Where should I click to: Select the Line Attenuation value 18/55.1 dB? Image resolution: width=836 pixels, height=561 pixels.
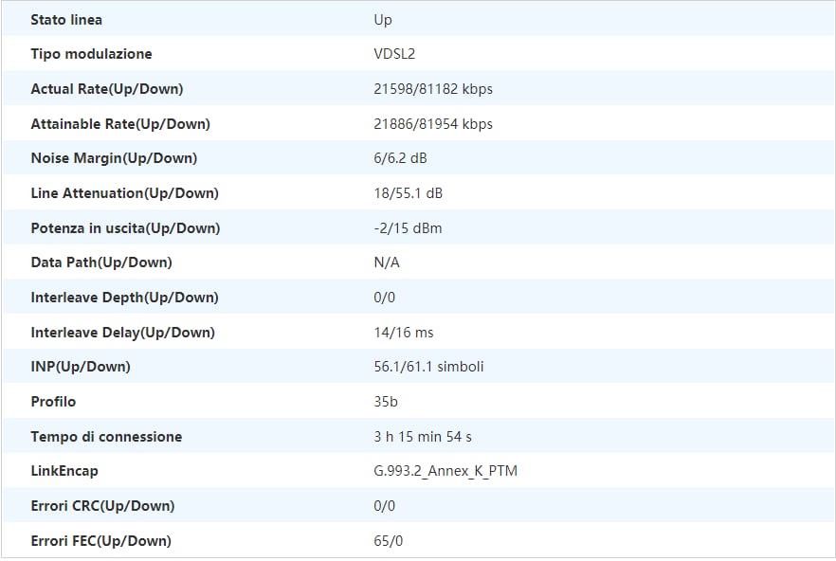tap(408, 193)
